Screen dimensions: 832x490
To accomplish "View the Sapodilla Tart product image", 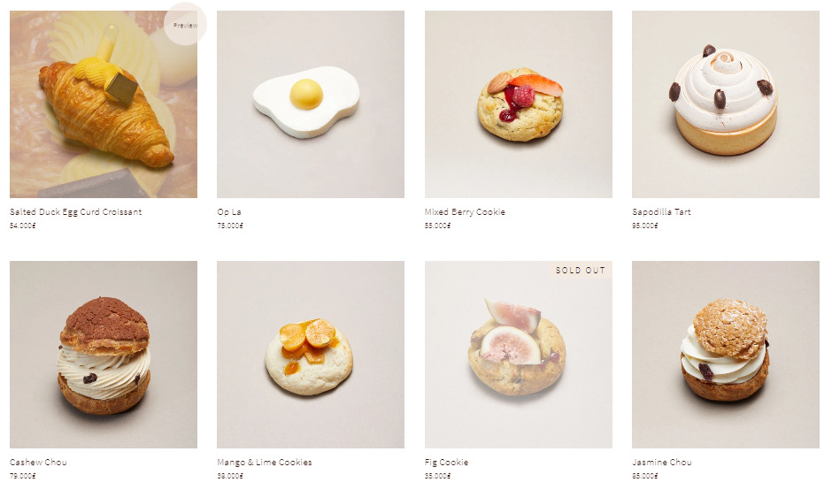I will point(726,104).
